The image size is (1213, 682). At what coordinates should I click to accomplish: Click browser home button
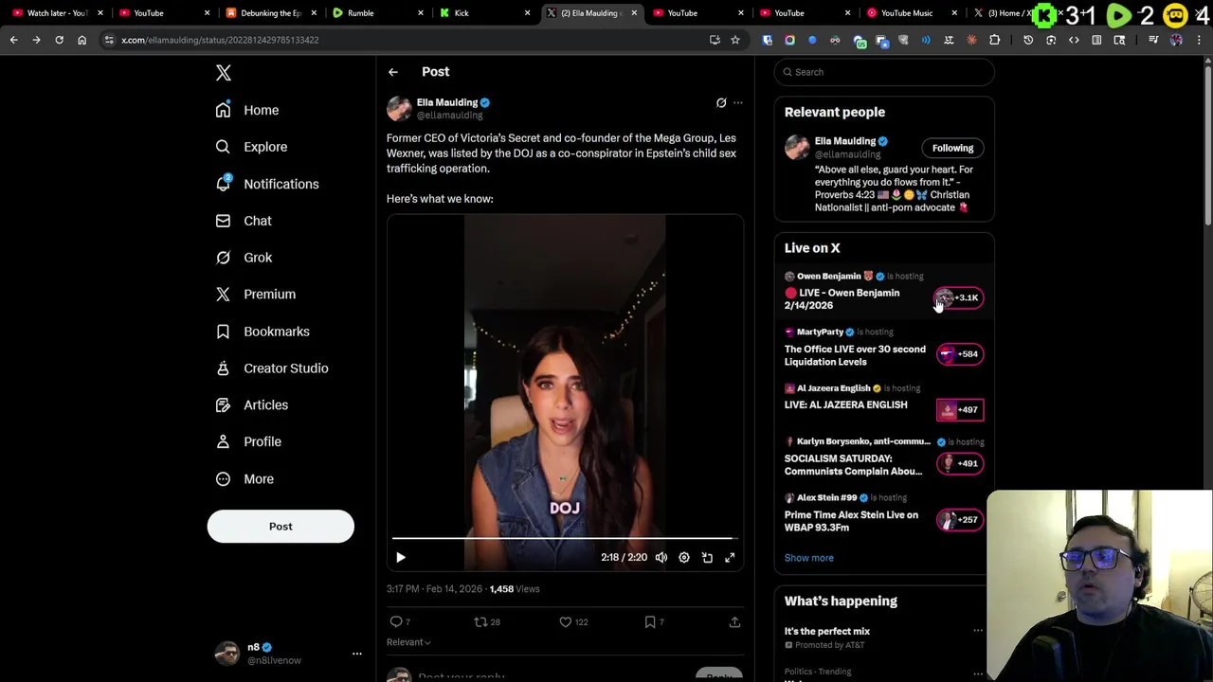[81, 40]
